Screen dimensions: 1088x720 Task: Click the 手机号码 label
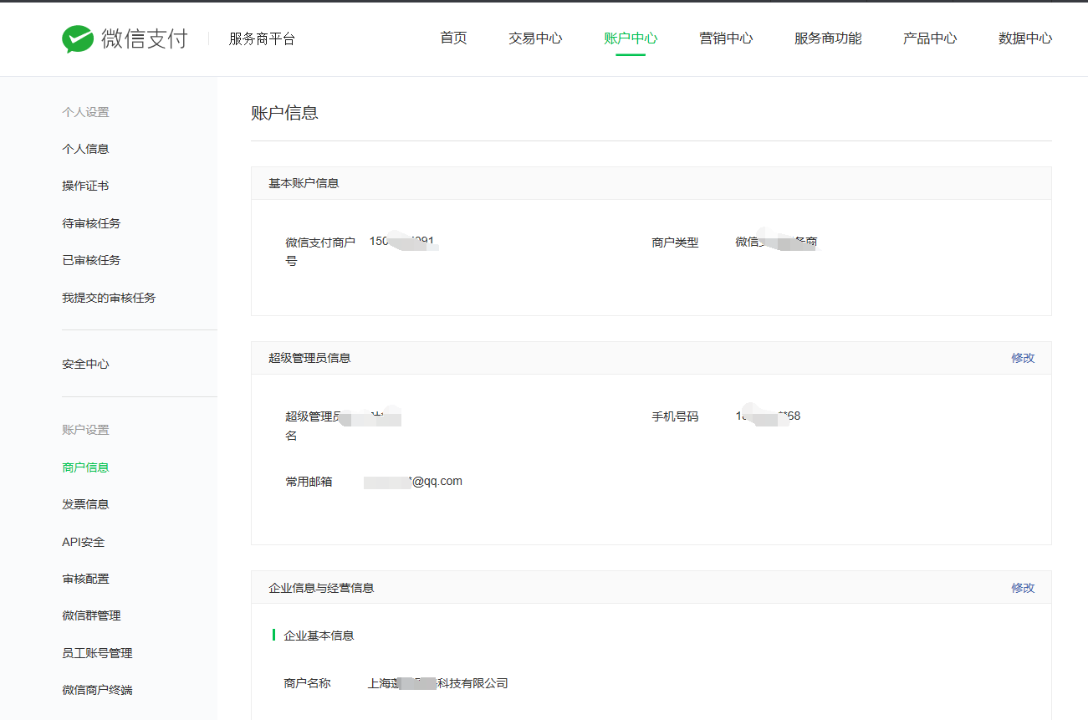click(675, 416)
